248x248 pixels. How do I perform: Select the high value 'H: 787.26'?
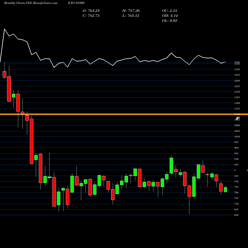131,11
